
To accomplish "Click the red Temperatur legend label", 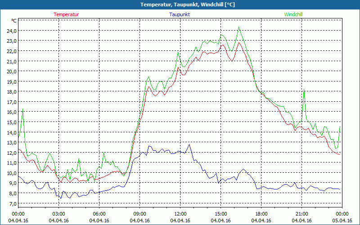I will click(66, 14).
